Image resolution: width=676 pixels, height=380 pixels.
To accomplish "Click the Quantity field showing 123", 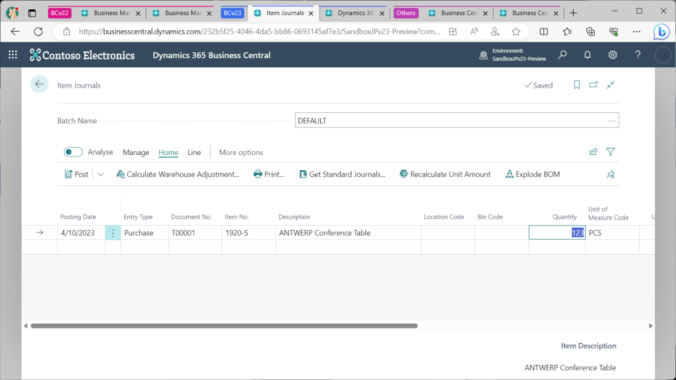I will click(557, 233).
